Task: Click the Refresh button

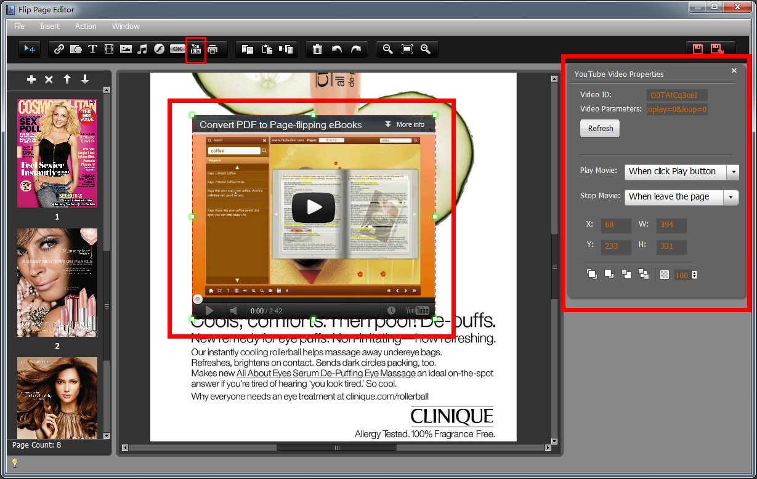Action: (x=600, y=129)
